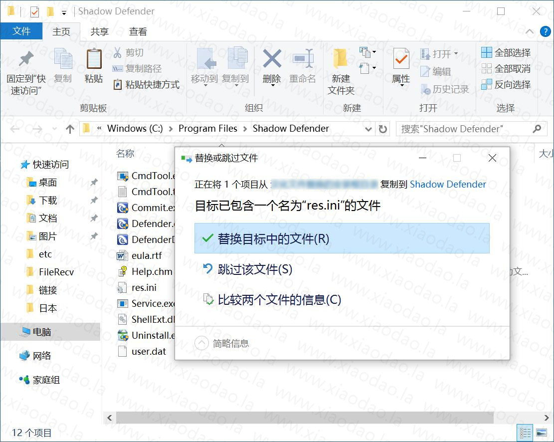
Task: Switch to Large icons view
Action: tap(542, 433)
